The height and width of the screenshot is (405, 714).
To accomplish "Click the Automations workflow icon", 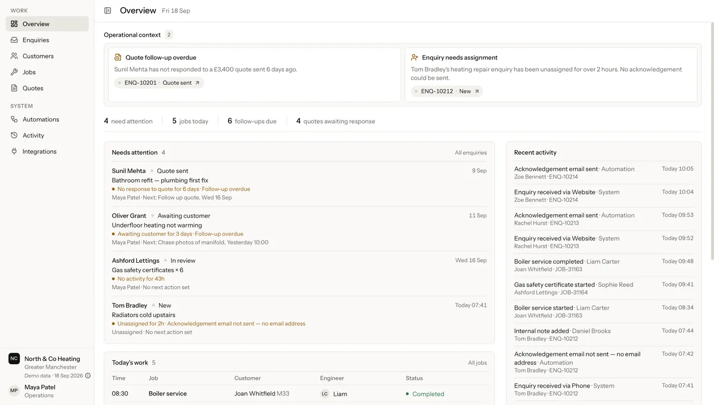I will pyautogui.click(x=15, y=119).
